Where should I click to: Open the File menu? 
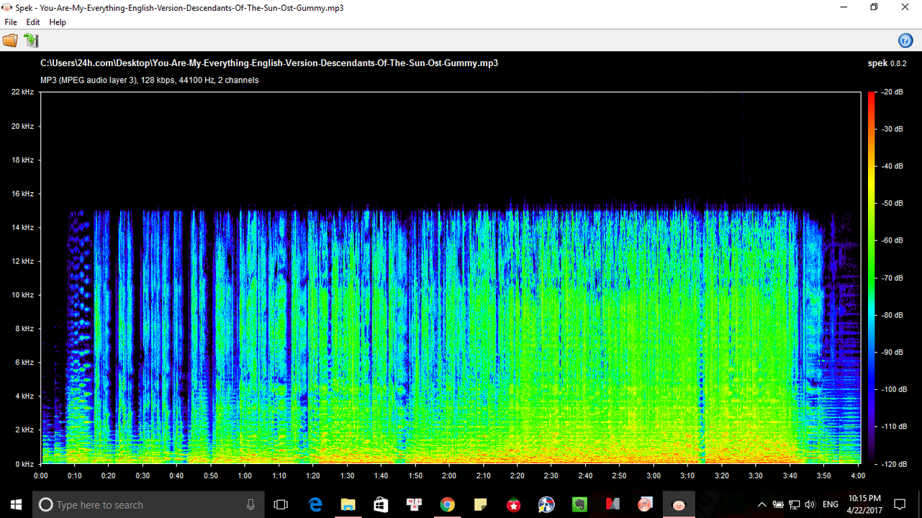(x=11, y=22)
